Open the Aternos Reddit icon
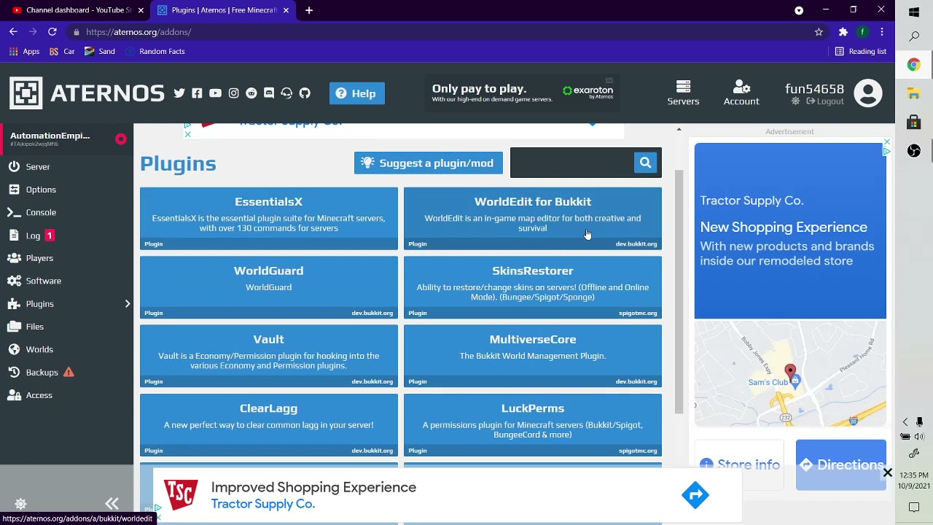 coord(251,93)
